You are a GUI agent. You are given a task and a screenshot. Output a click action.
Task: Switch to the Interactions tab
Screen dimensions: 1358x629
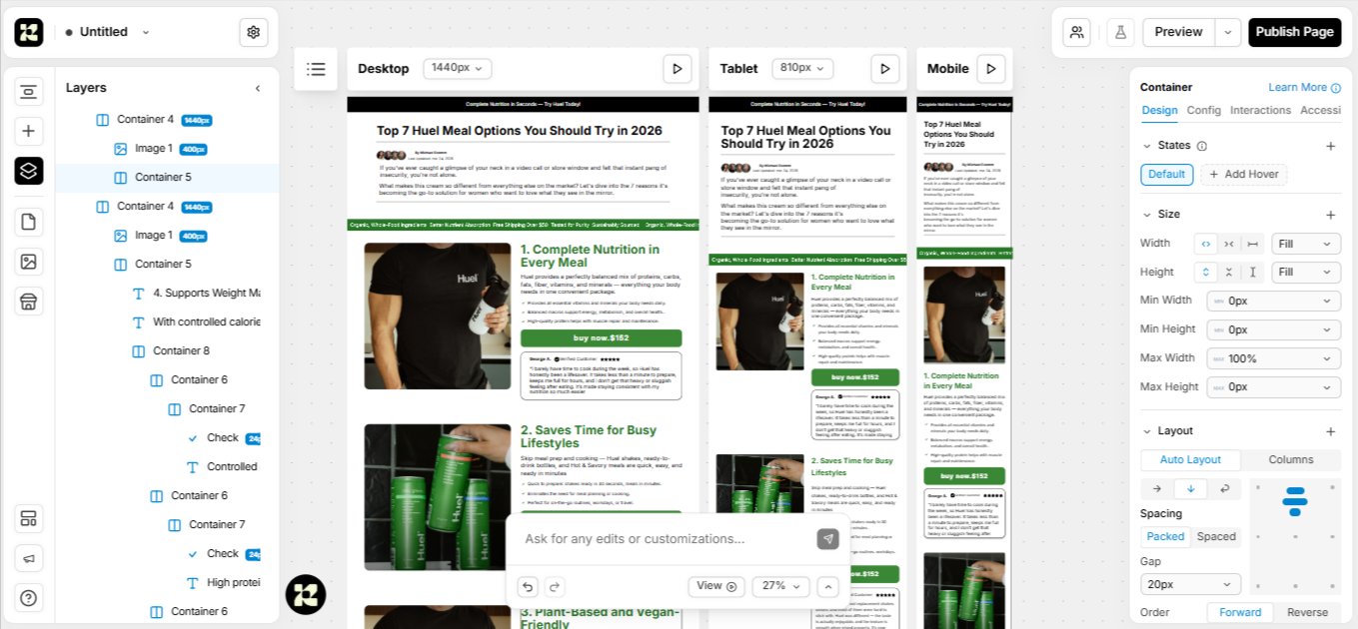(1260, 111)
